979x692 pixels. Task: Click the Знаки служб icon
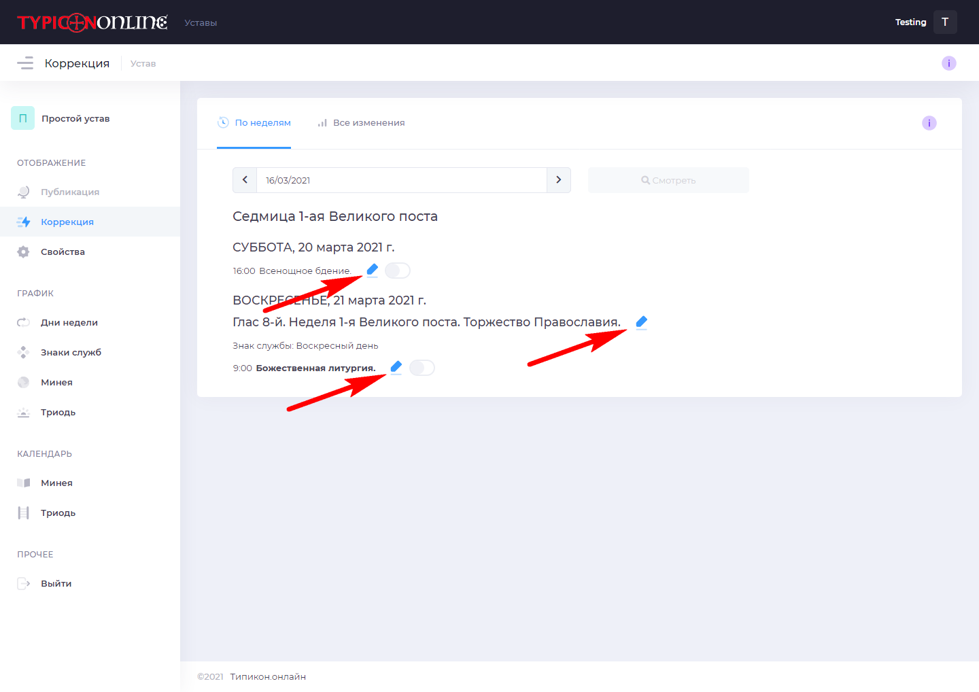pyautogui.click(x=24, y=352)
